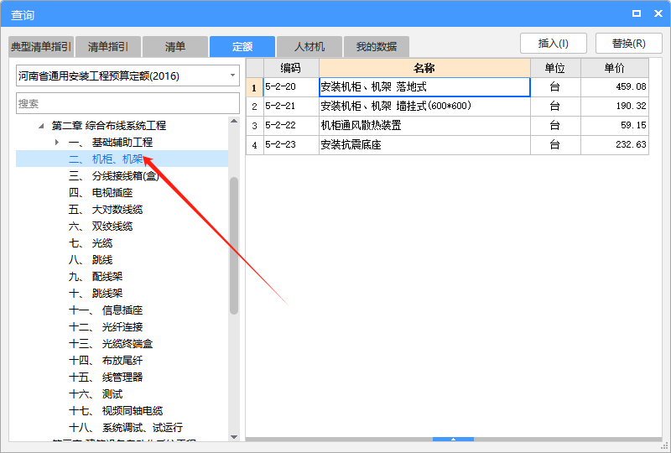Select 十六、测试 tree item
This screenshot has width=671, height=453.
tap(96, 394)
